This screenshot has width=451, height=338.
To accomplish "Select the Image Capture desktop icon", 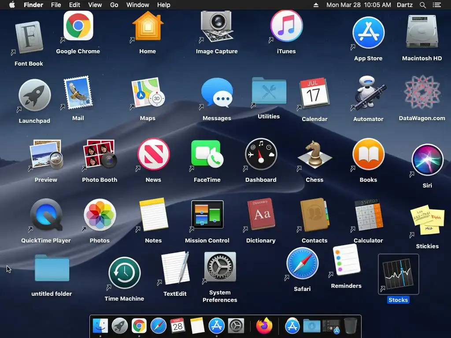I will pos(217,26).
